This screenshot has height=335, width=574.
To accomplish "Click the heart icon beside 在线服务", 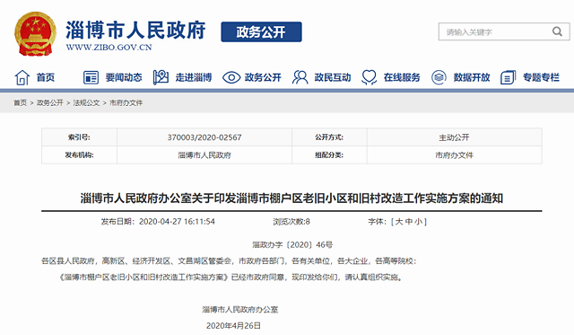I will (369, 77).
